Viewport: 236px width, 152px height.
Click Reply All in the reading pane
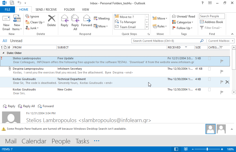point(26,106)
